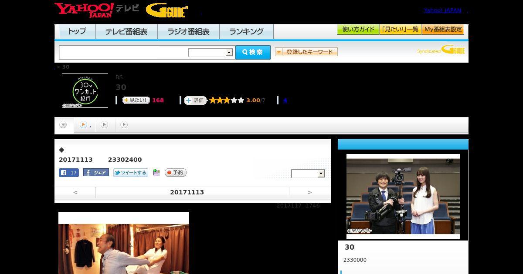Screen dimensions: 523x274
Task: Select the orange play-arrow tab
Action: pos(85,125)
